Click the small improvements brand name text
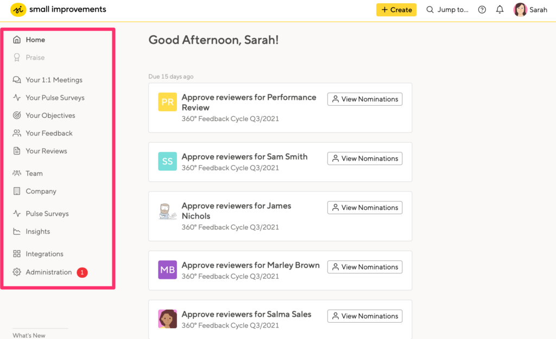 (x=68, y=9)
